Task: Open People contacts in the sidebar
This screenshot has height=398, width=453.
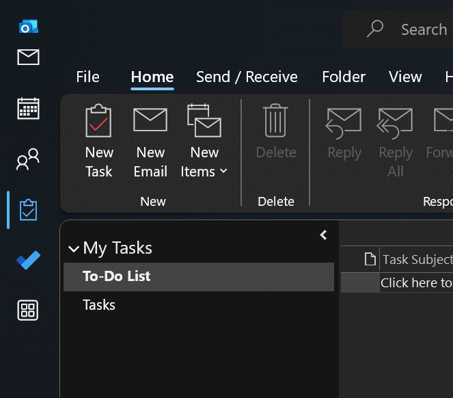Action: [x=28, y=159]
